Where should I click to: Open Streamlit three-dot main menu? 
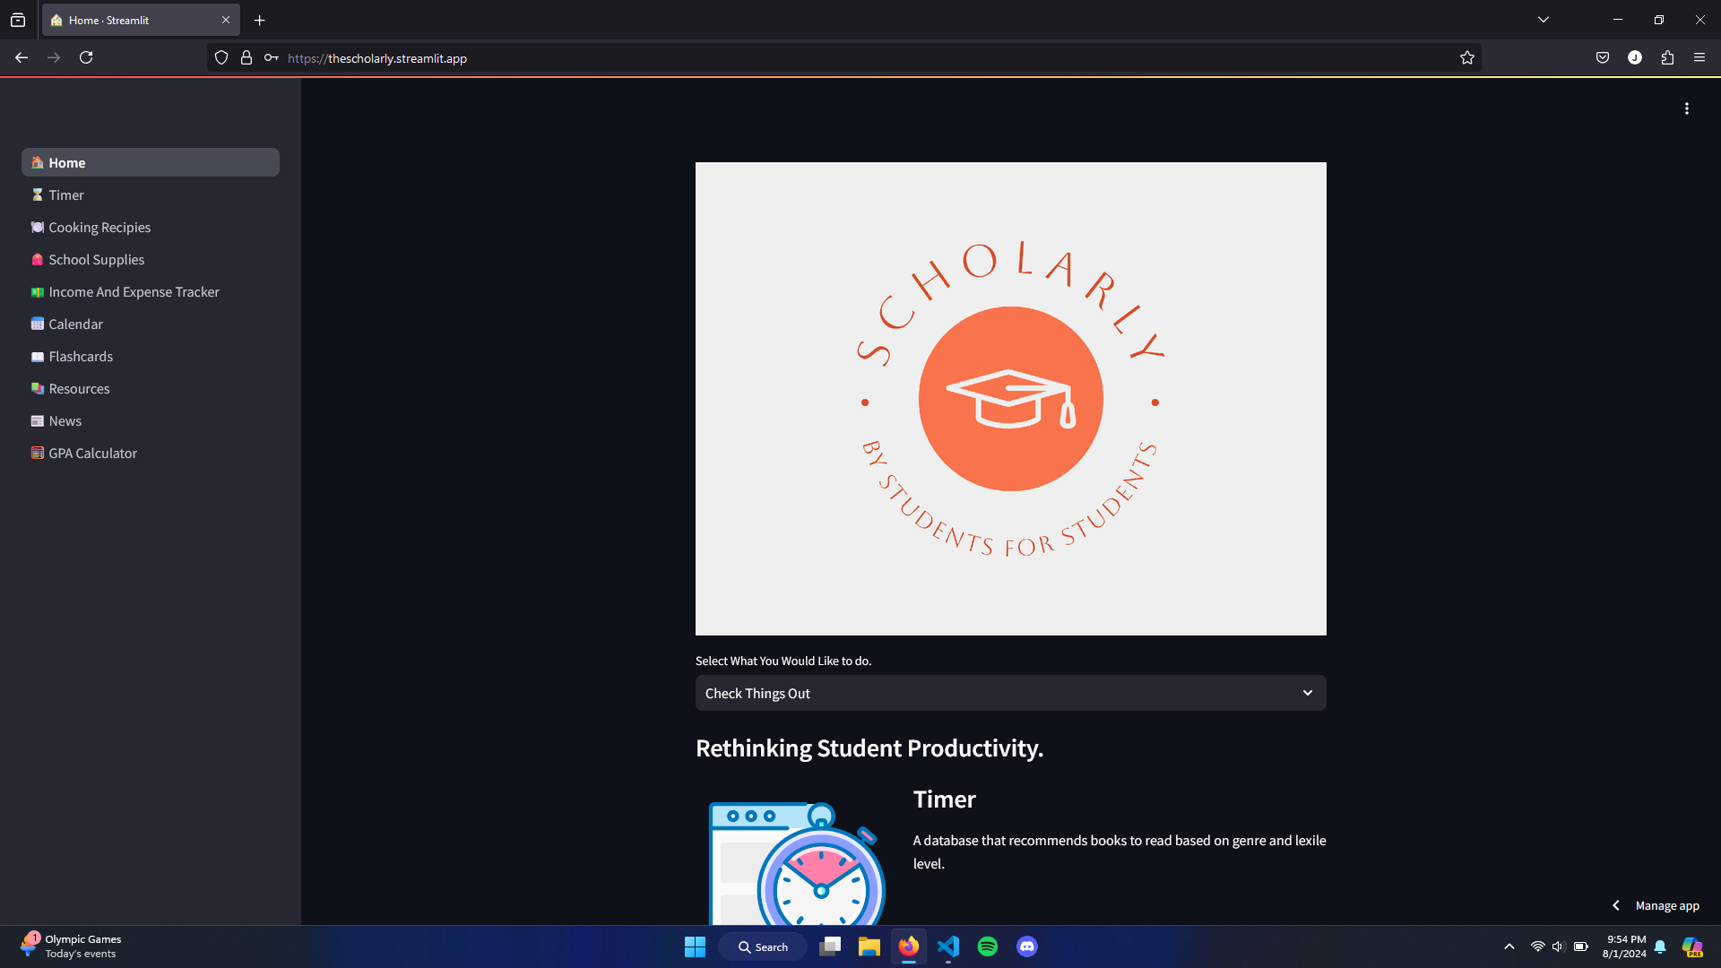tap(1686, 108)
